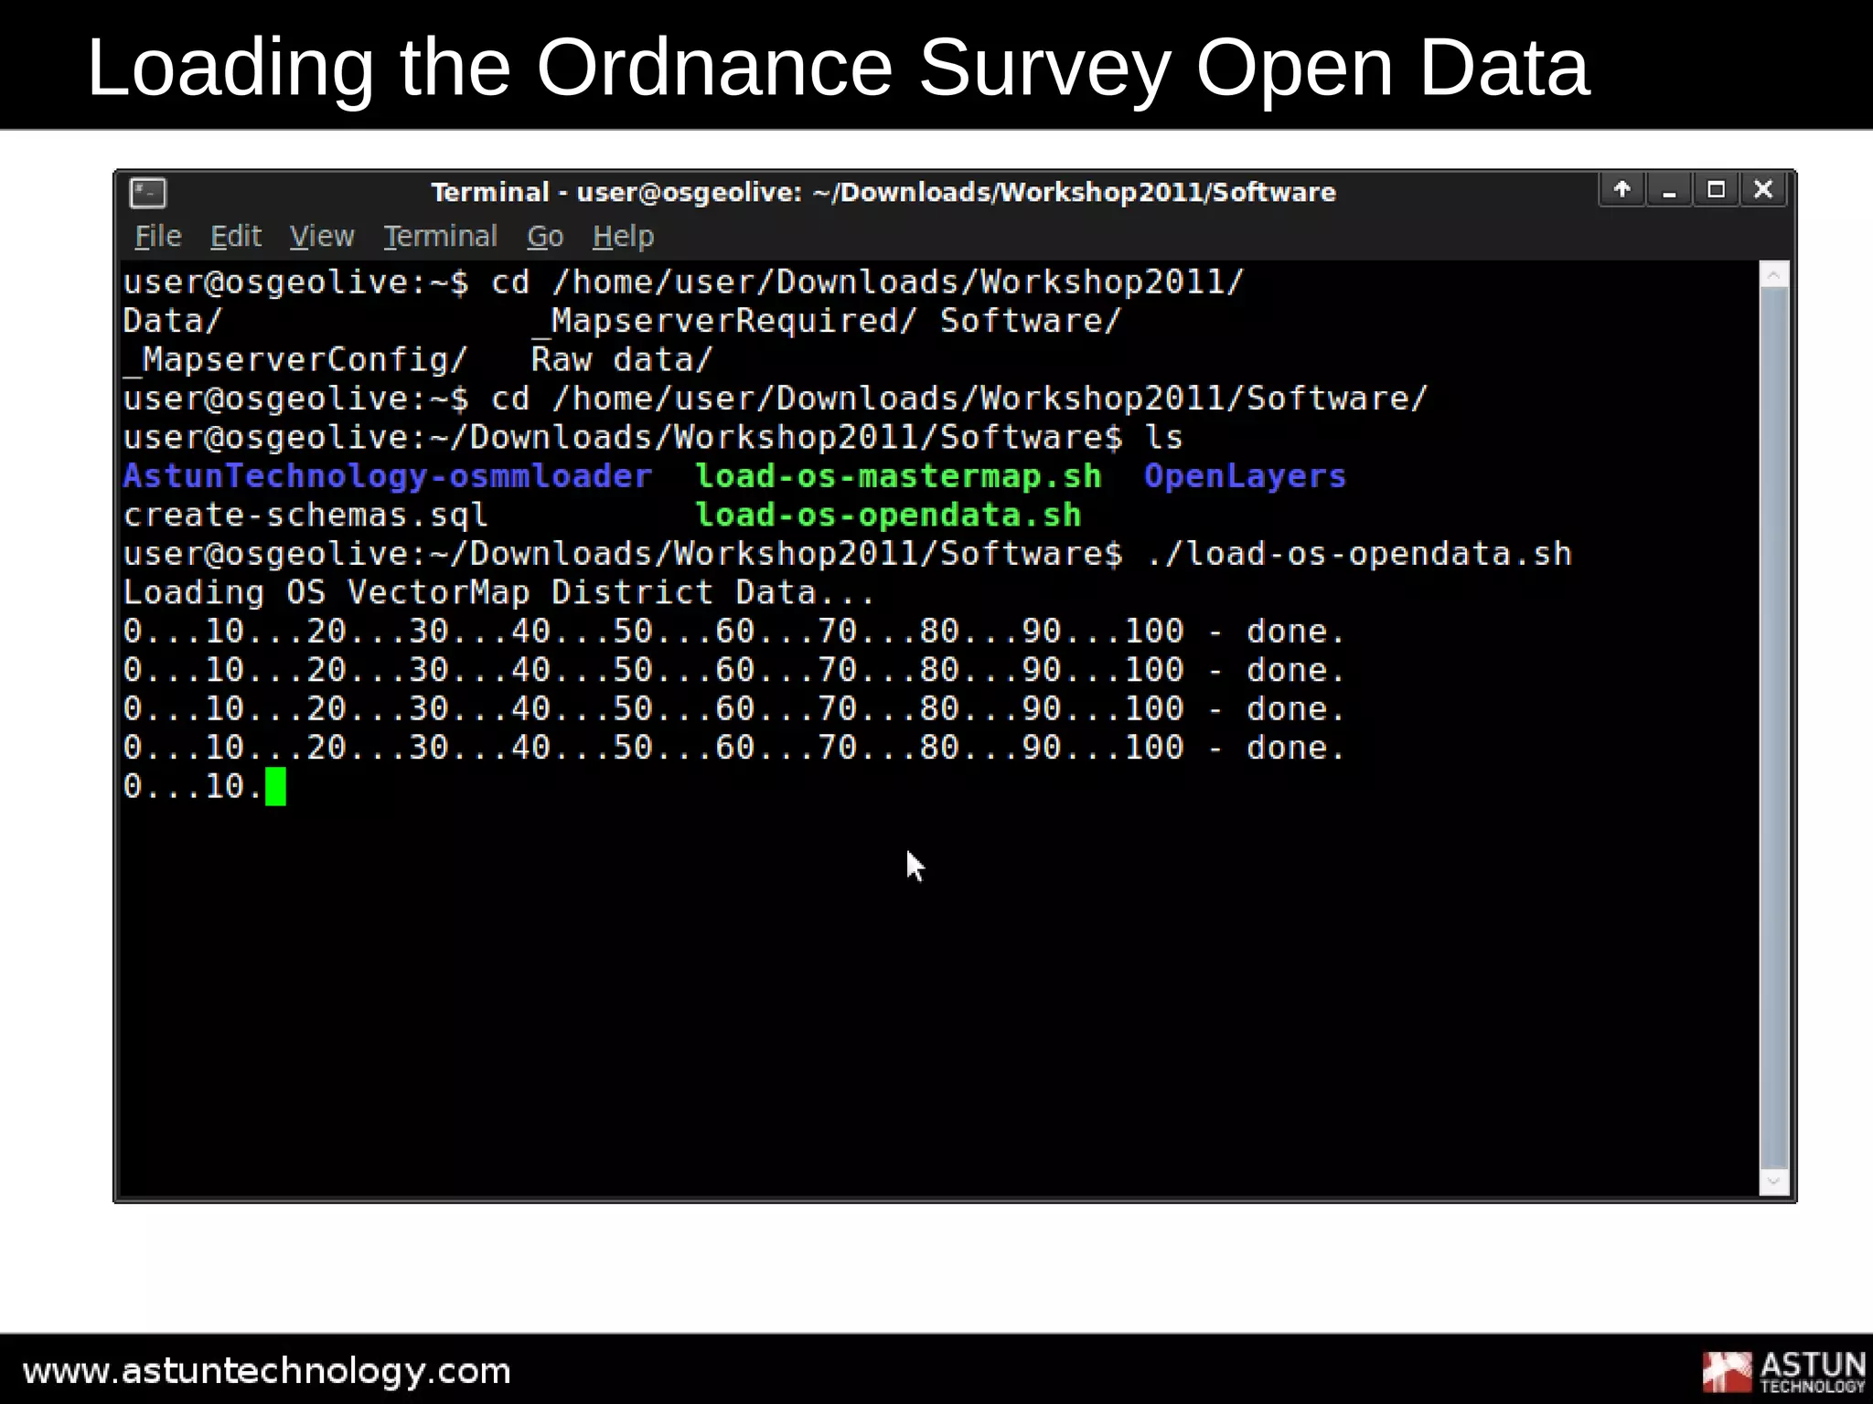Open the Edit menu

[236, 237]
